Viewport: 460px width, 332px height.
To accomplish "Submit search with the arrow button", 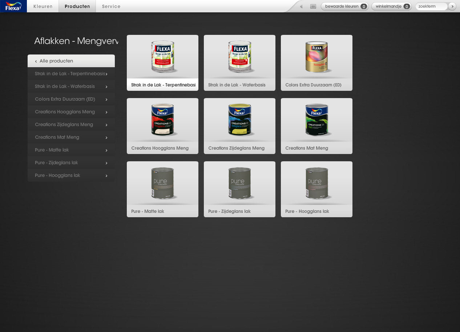I will (x=452, y=6).
